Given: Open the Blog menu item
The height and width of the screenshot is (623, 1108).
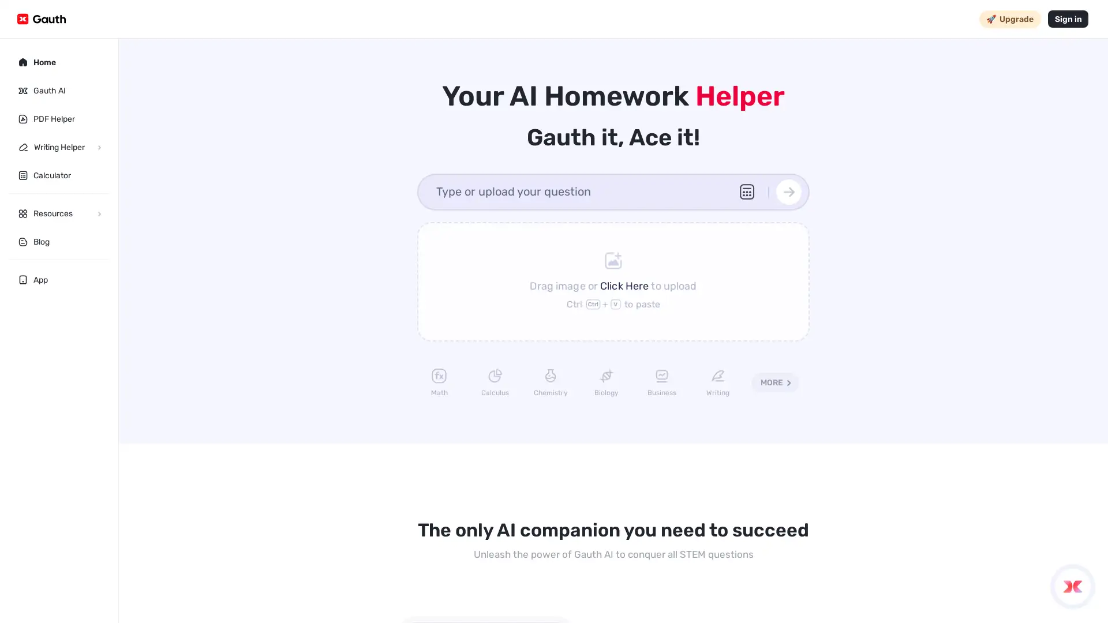Looking at the screenshot, I should pyautogui.click(x=41, y=241).
